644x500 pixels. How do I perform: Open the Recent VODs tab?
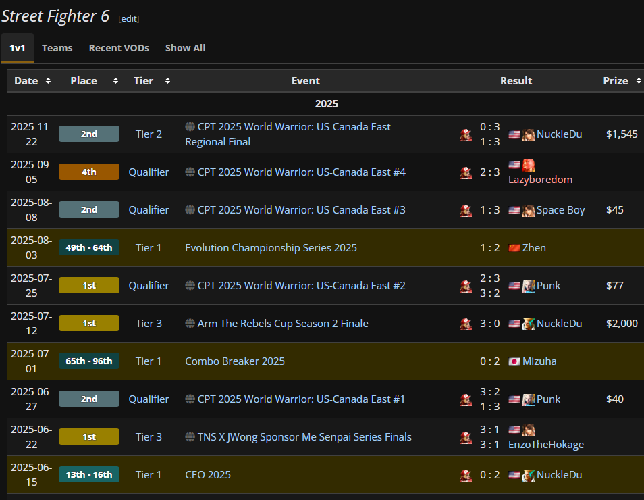coord(119,48)
